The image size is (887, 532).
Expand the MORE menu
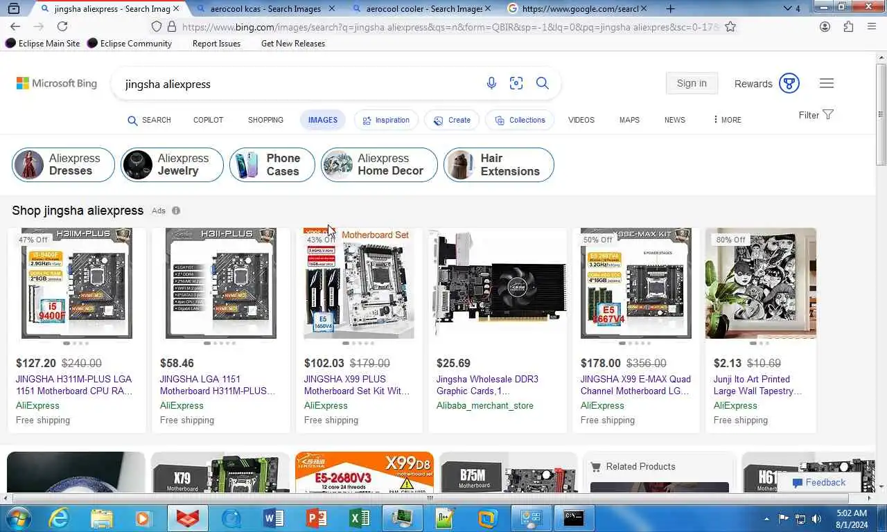(x=727, y=120)
